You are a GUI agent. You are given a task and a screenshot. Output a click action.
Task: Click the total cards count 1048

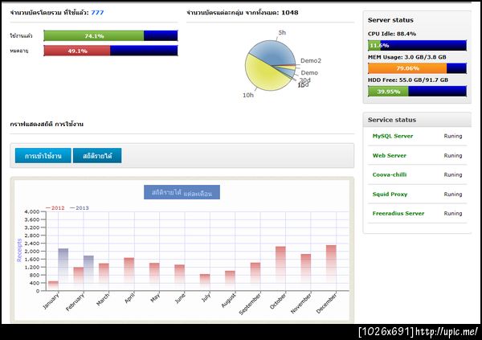pyautogui.click(x=290, y=13)
